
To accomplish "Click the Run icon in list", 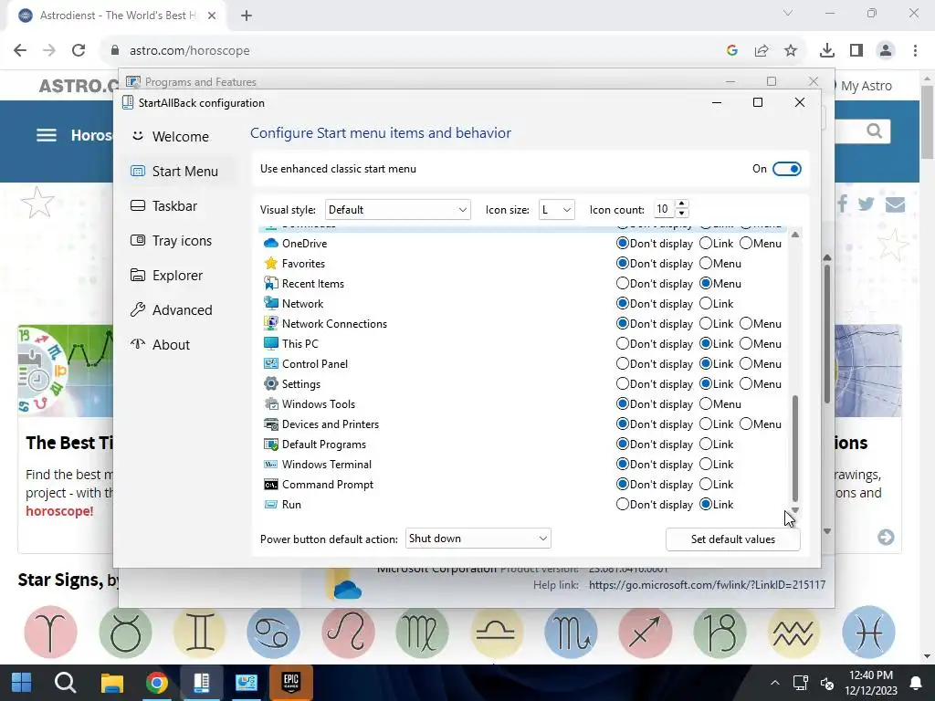I will point(270,504).
